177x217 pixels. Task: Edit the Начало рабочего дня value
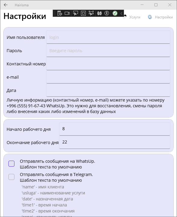tap(115, 129)
